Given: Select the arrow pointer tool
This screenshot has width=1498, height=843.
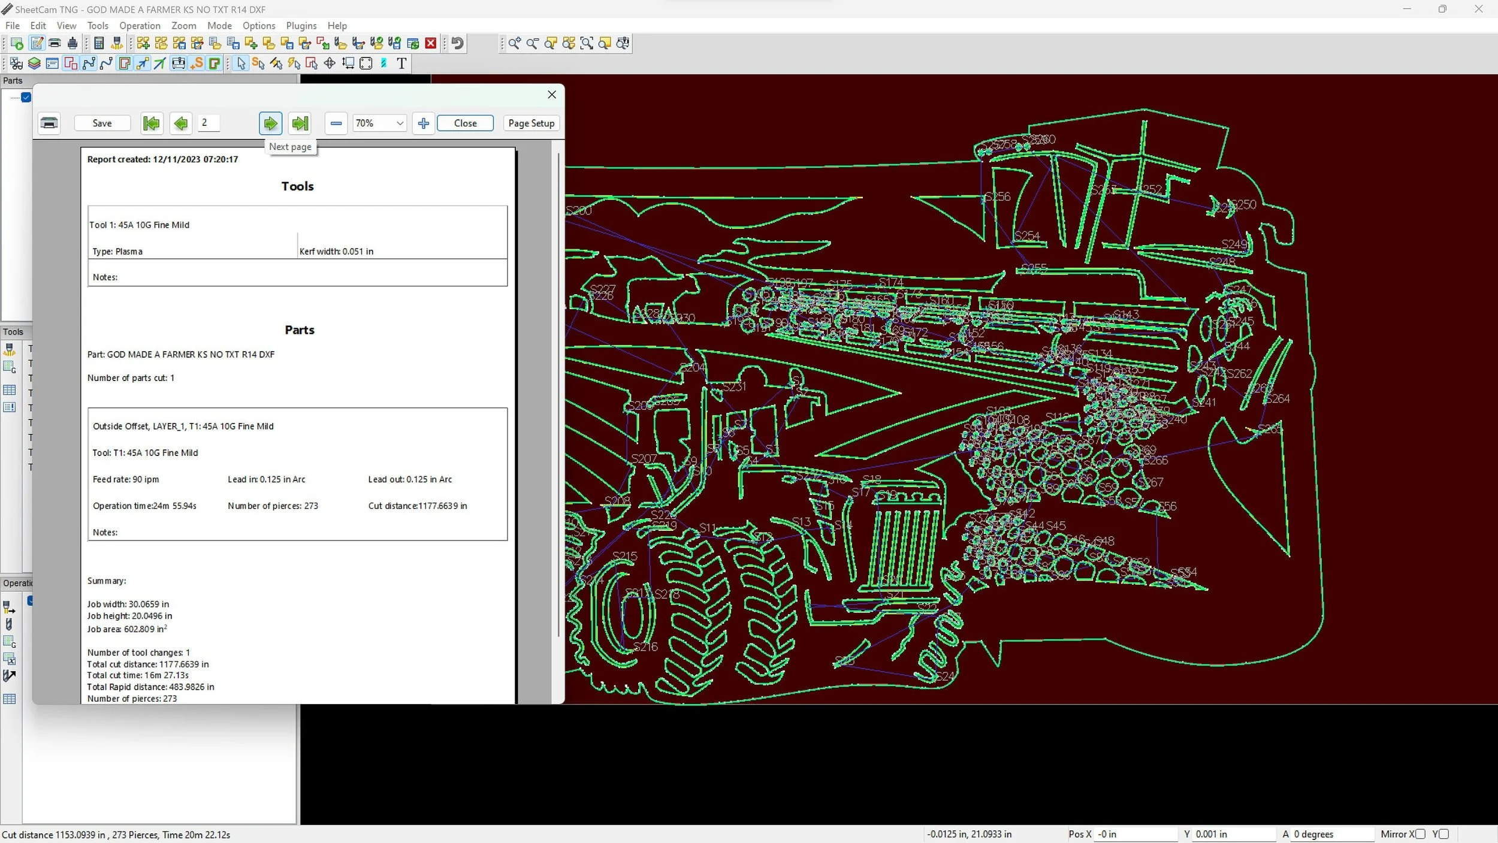Looking at the screenshot, I should tap(241, 63).
